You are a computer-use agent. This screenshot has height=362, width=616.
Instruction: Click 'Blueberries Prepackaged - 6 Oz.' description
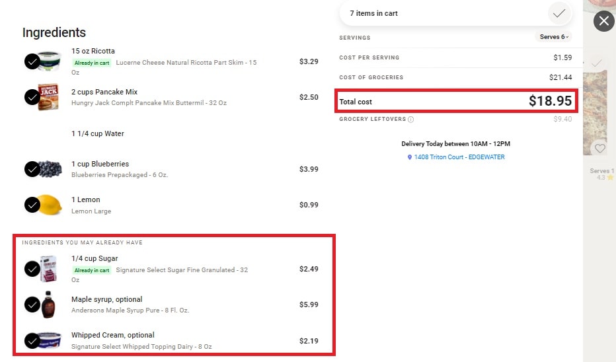120,174
